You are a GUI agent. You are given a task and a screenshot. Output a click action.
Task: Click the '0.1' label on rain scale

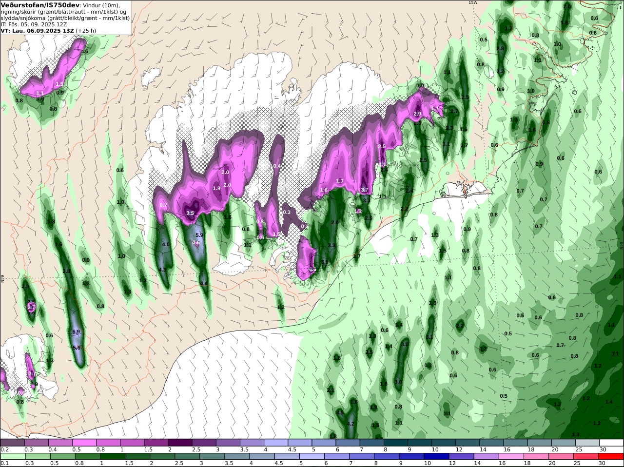point(4,463)
